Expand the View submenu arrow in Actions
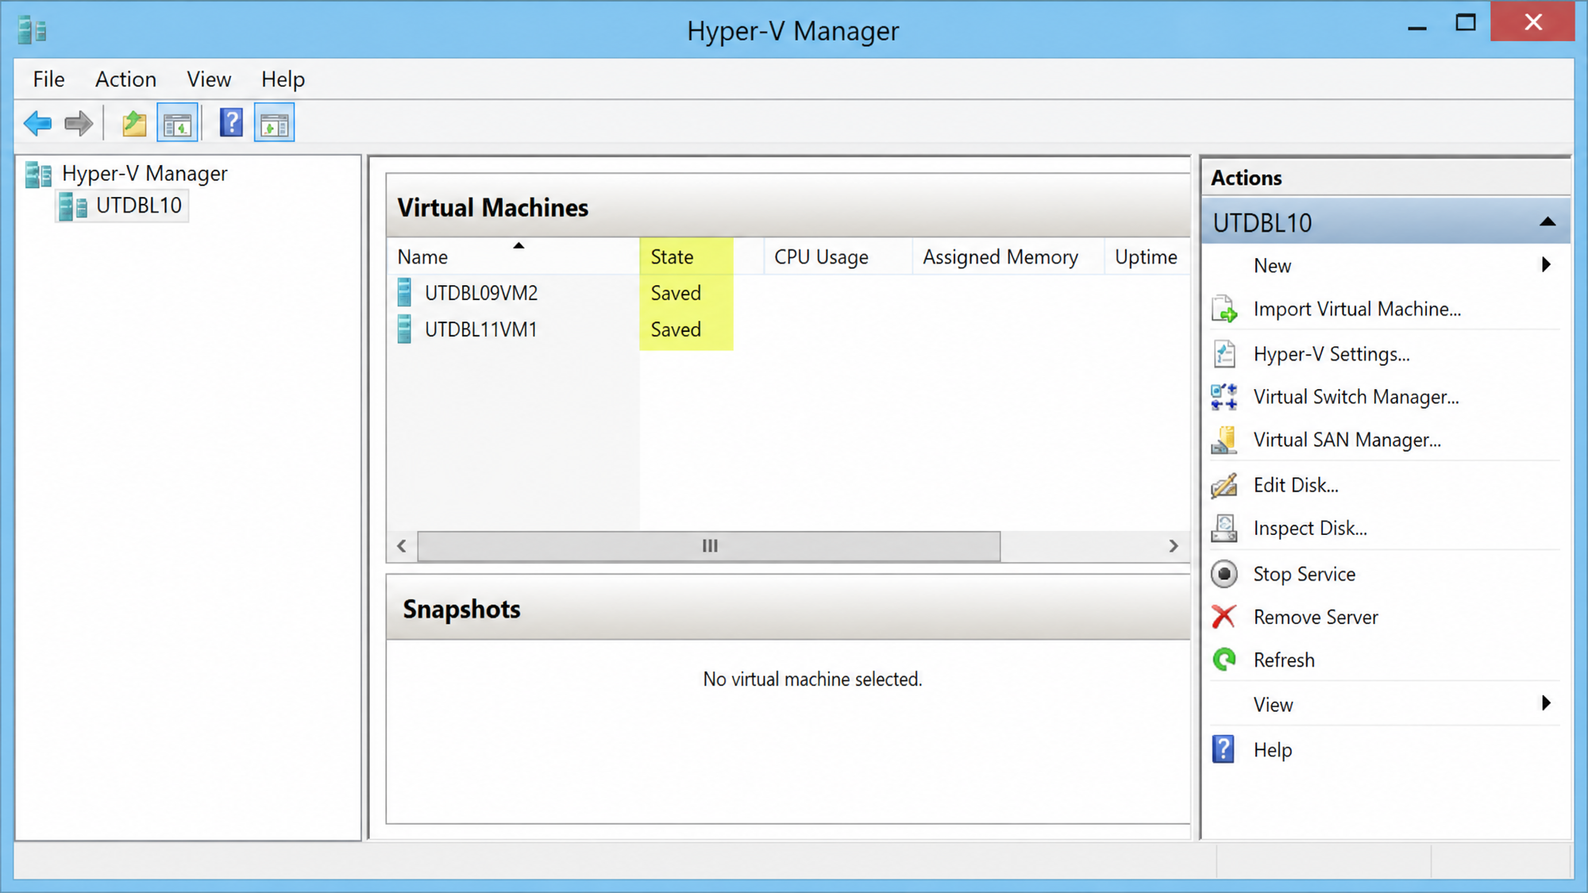 click(1546, 703)
